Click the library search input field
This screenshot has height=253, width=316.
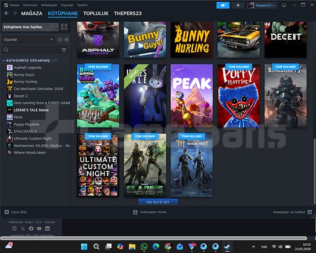(x=34, y=50)
